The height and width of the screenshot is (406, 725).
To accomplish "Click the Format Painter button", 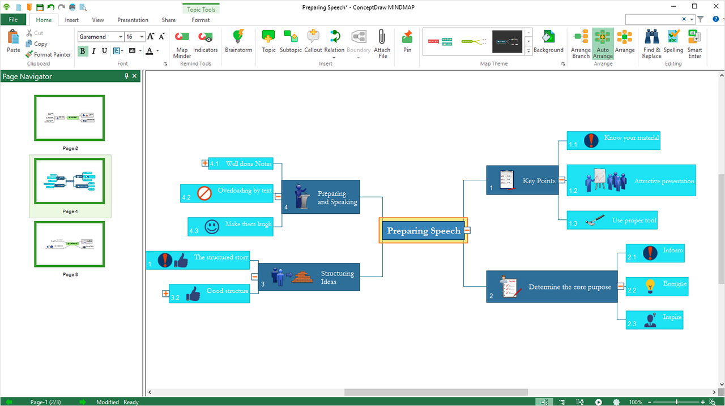I will pyautogui.click(x=48, y=54).
